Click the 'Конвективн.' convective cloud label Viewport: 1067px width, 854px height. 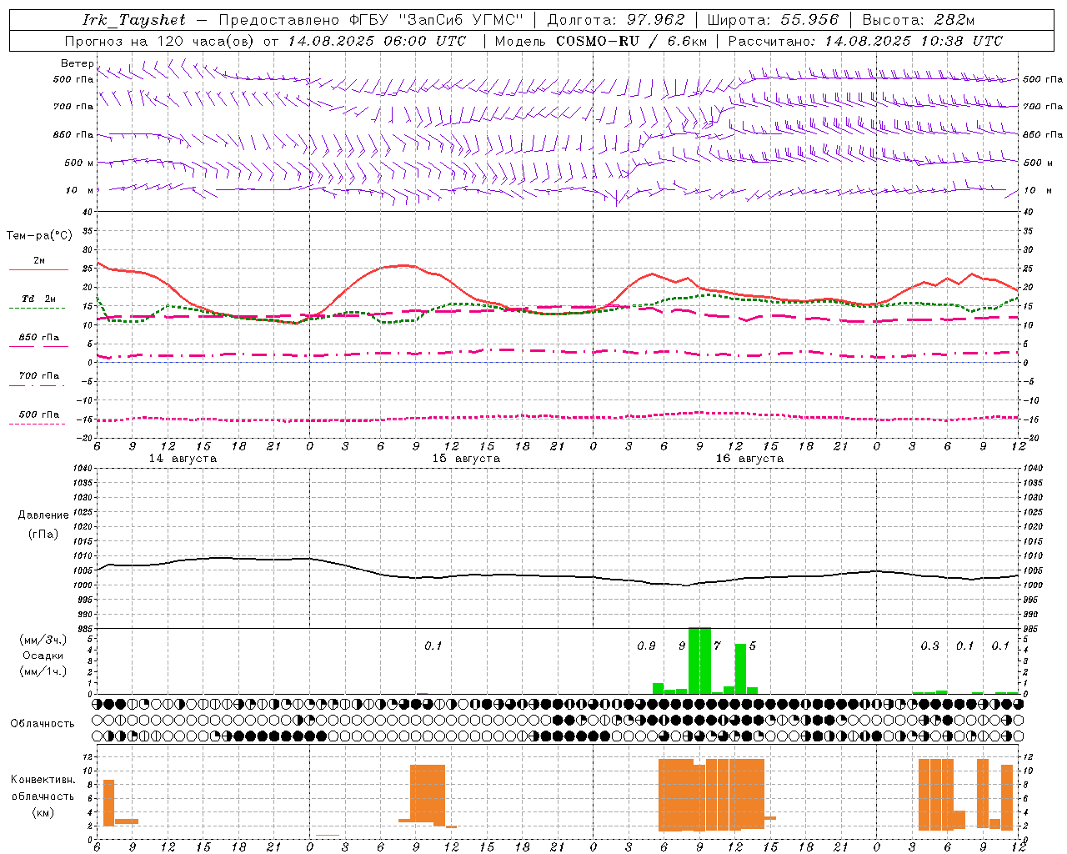[43, 780]
